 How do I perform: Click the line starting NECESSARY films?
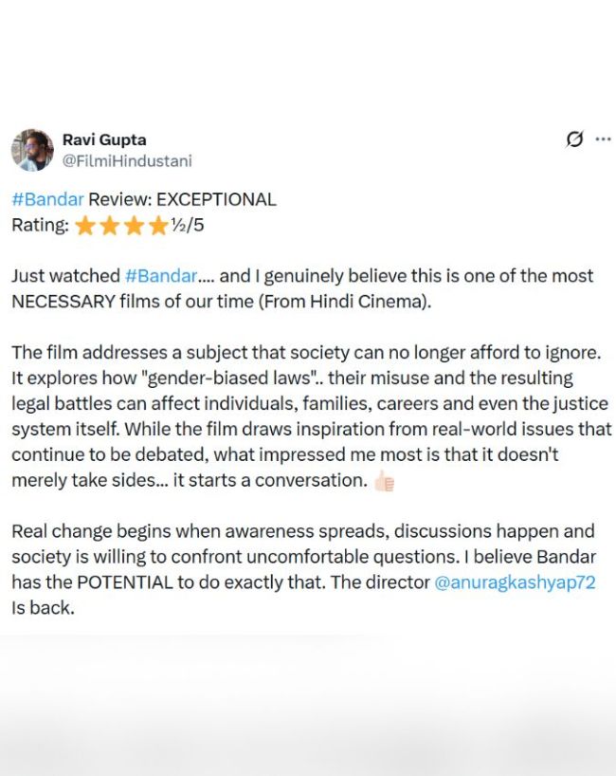tap(222, 302)
